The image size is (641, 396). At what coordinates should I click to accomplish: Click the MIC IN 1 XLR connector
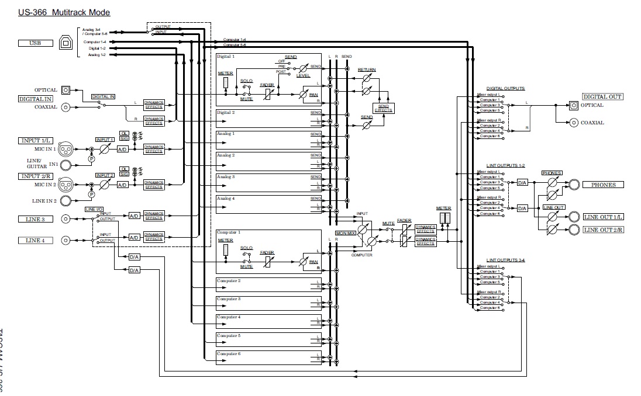click(66, 150)
